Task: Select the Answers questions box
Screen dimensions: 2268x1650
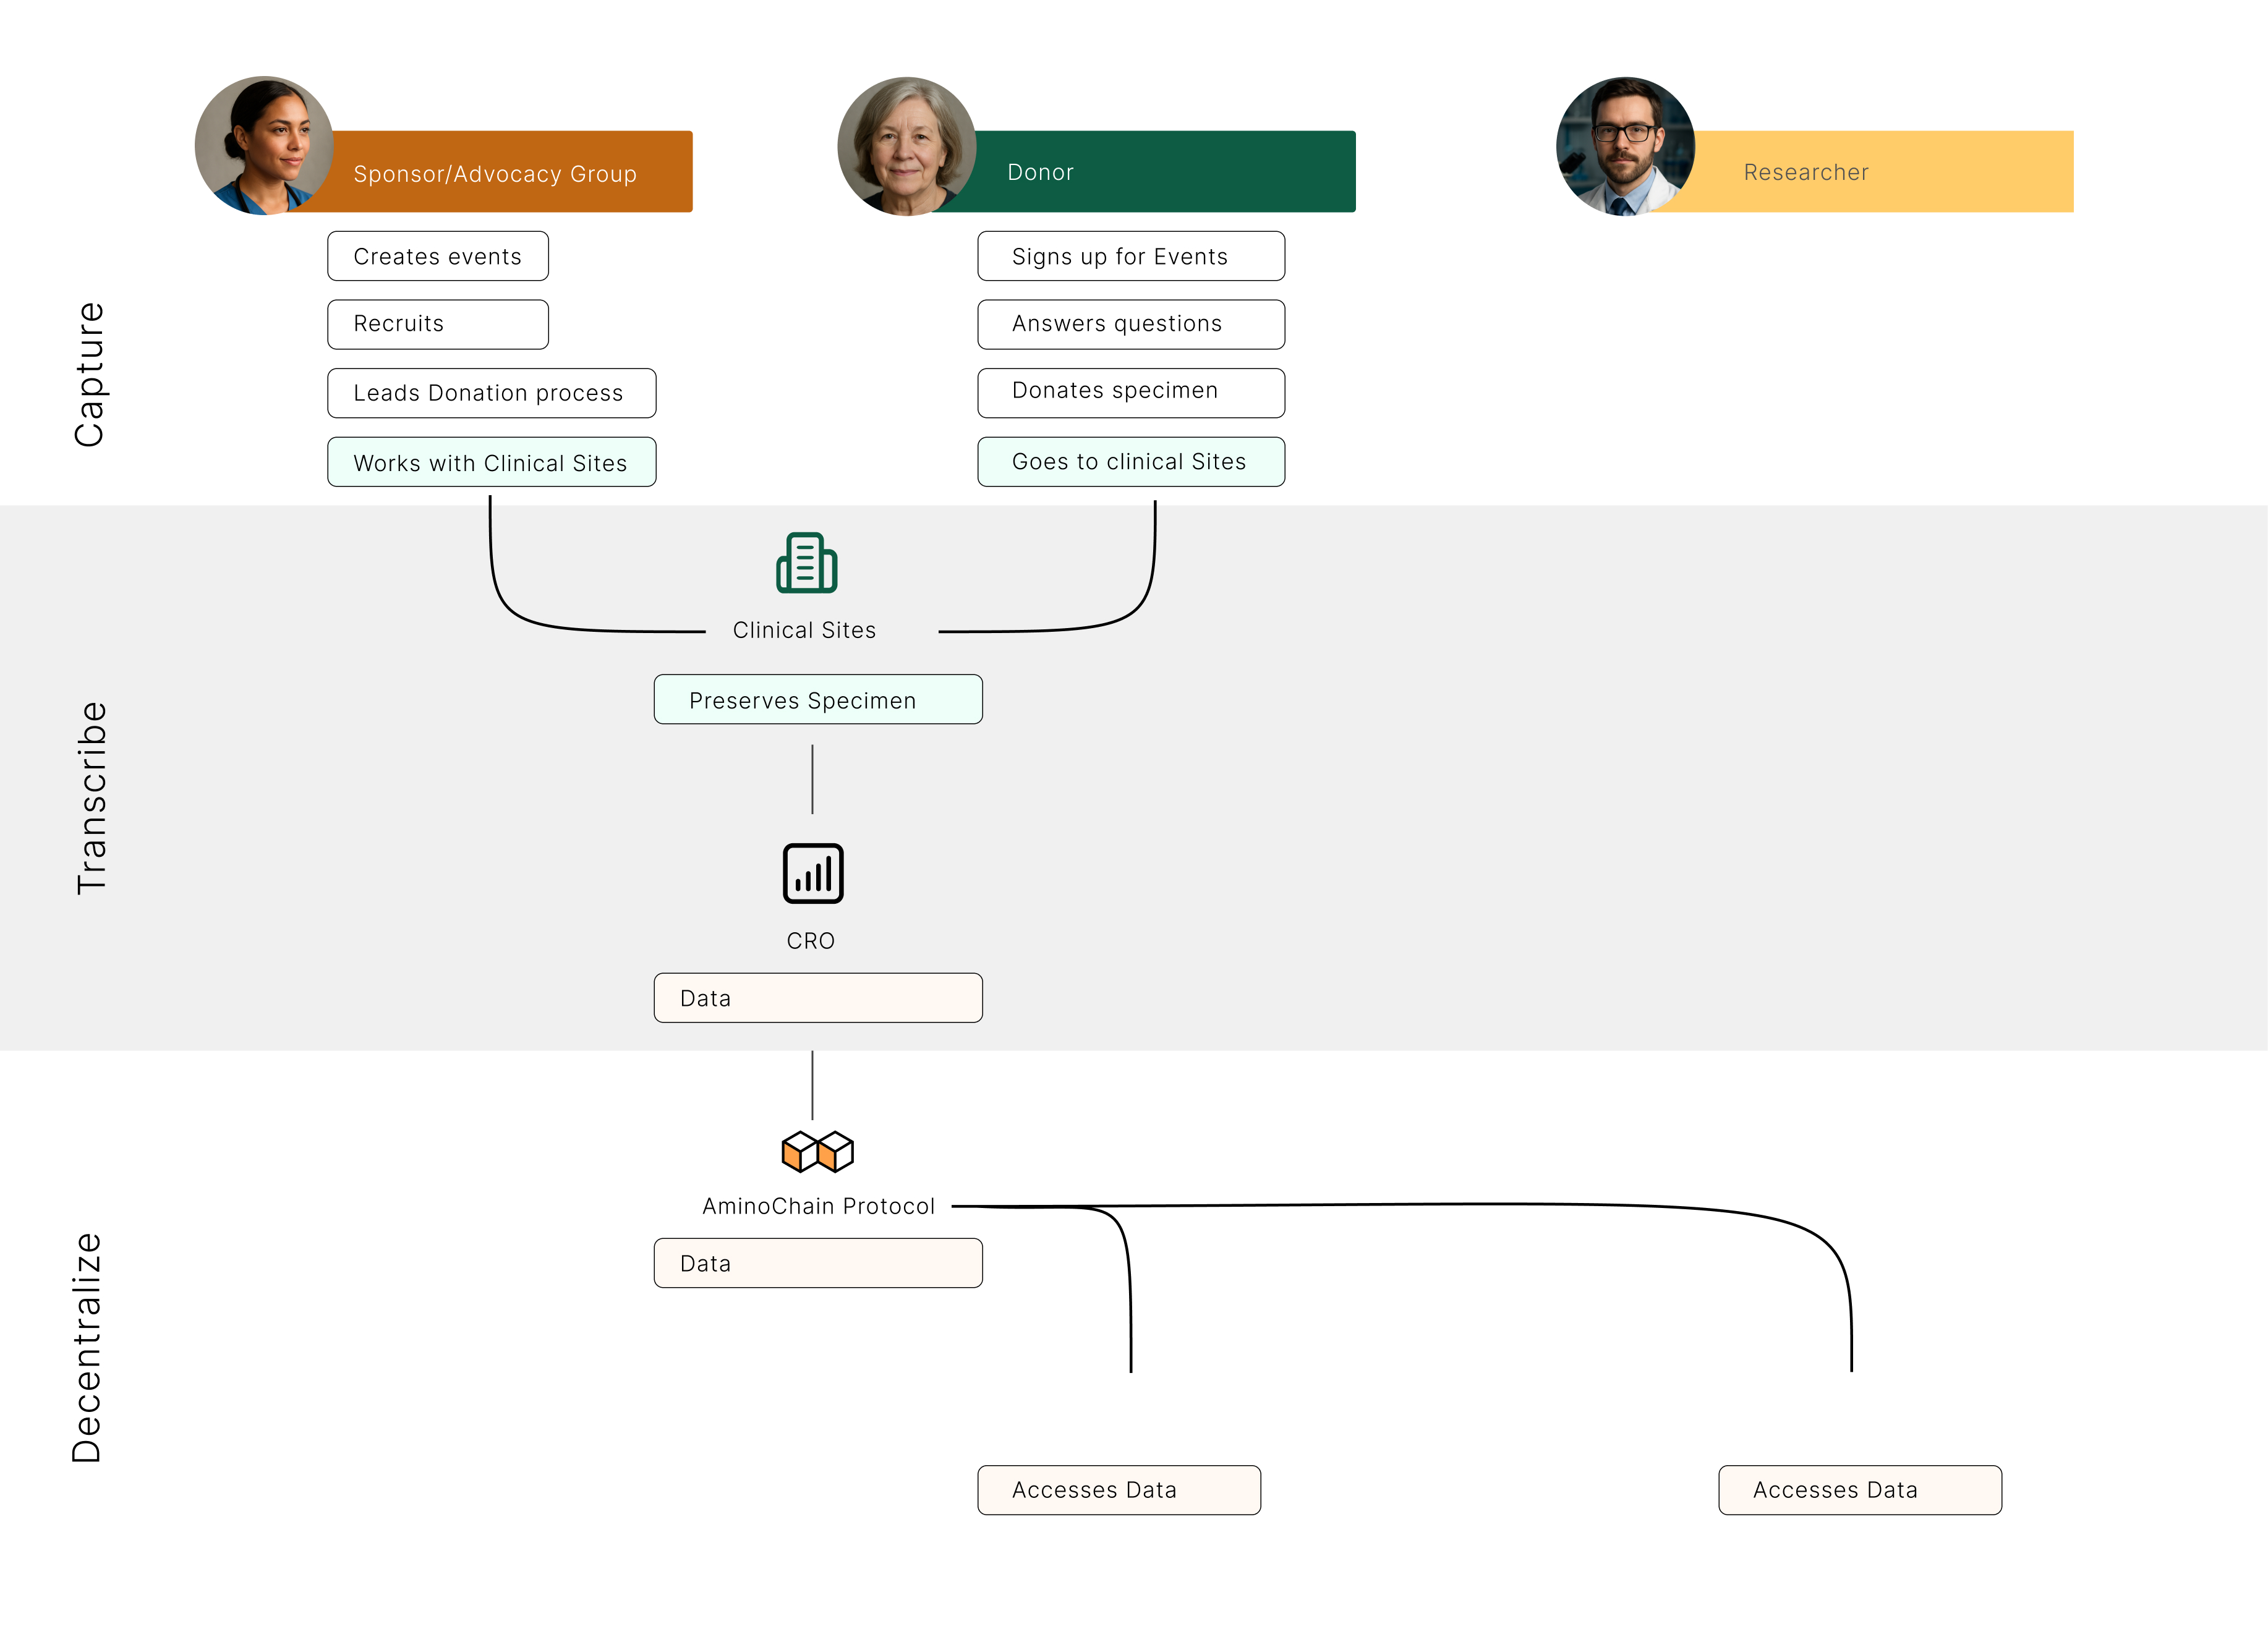Action: coord(1131,324)
